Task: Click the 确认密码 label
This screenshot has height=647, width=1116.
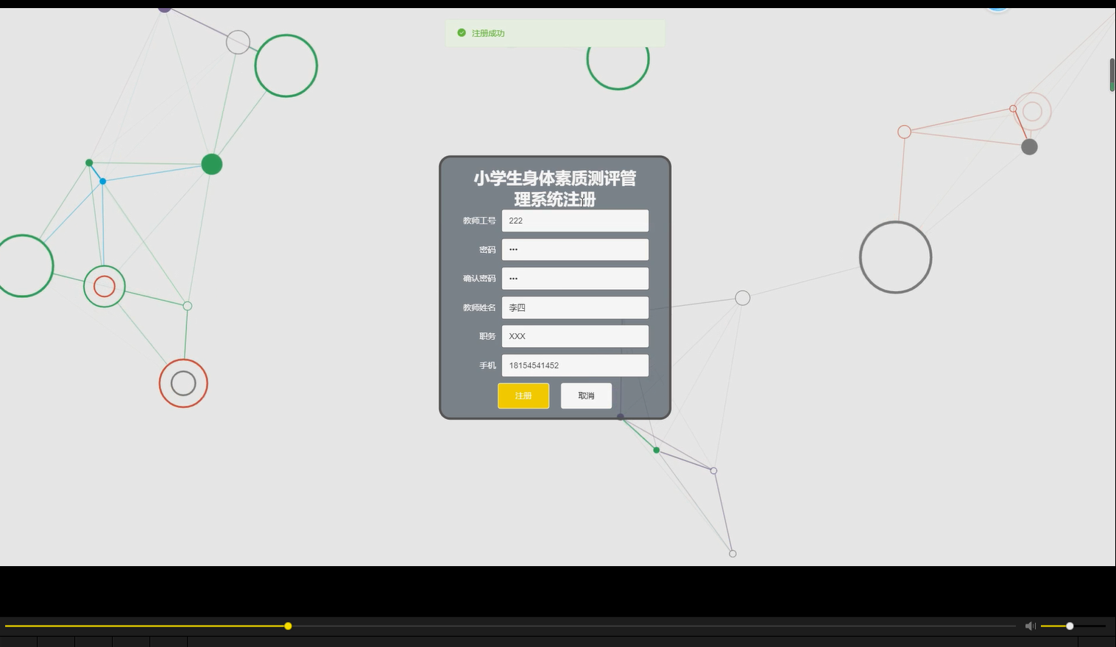Action: (x=479, y=279)
